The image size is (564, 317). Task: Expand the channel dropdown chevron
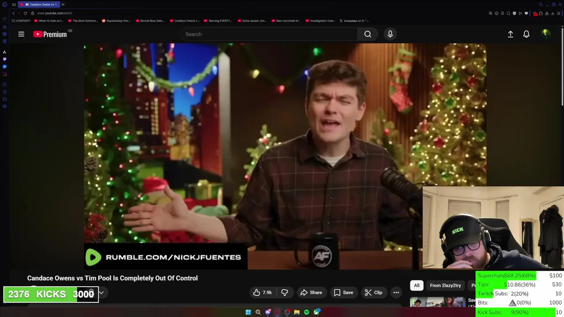(101, 292)
